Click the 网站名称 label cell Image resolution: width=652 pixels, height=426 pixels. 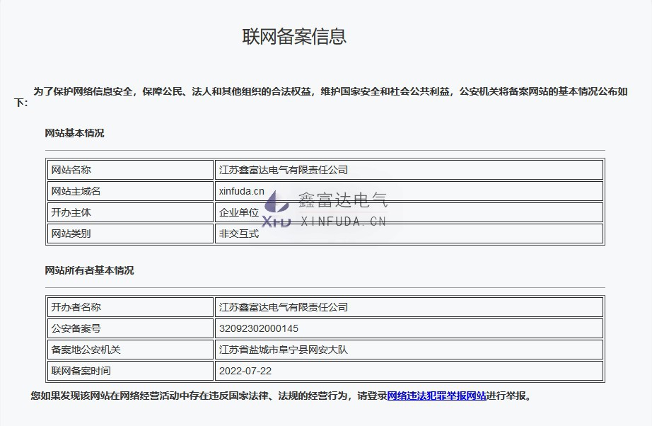[x=131, y=170]
